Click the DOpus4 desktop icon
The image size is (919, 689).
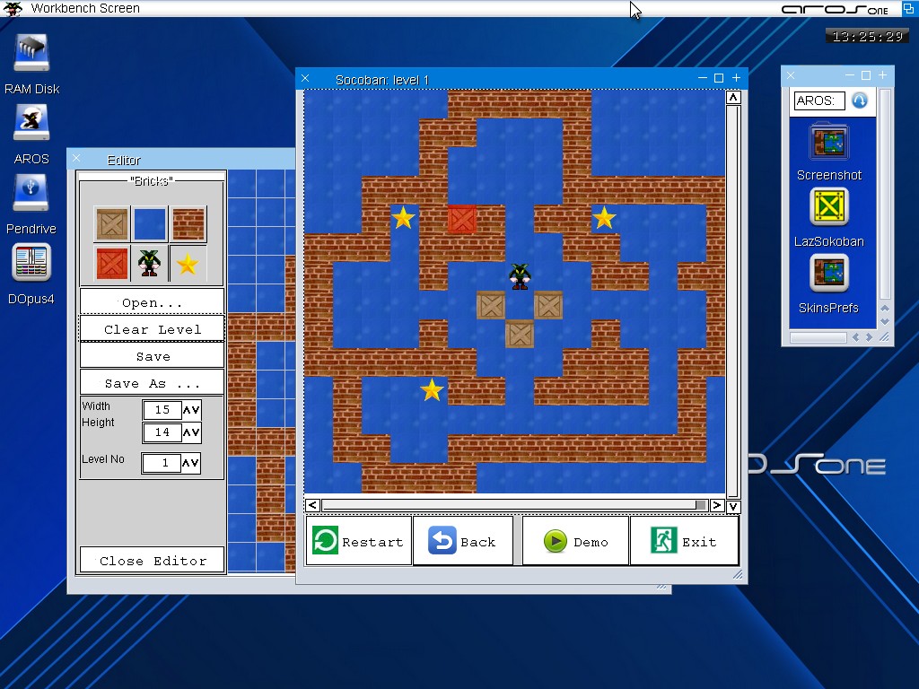pos(31,264)
